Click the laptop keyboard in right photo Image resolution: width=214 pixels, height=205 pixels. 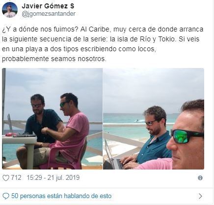pyautogui.click(x=120, y=164)
